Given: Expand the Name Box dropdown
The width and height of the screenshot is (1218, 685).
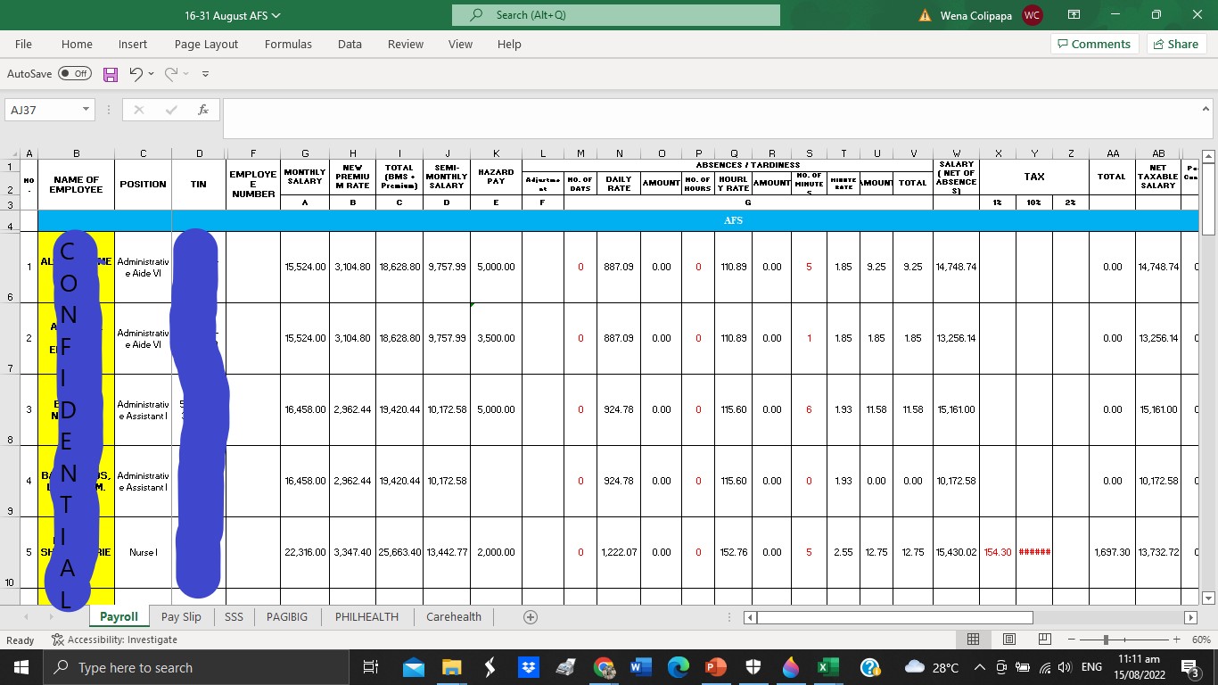Looking at the screenshot, I should (x=86, y=110).
